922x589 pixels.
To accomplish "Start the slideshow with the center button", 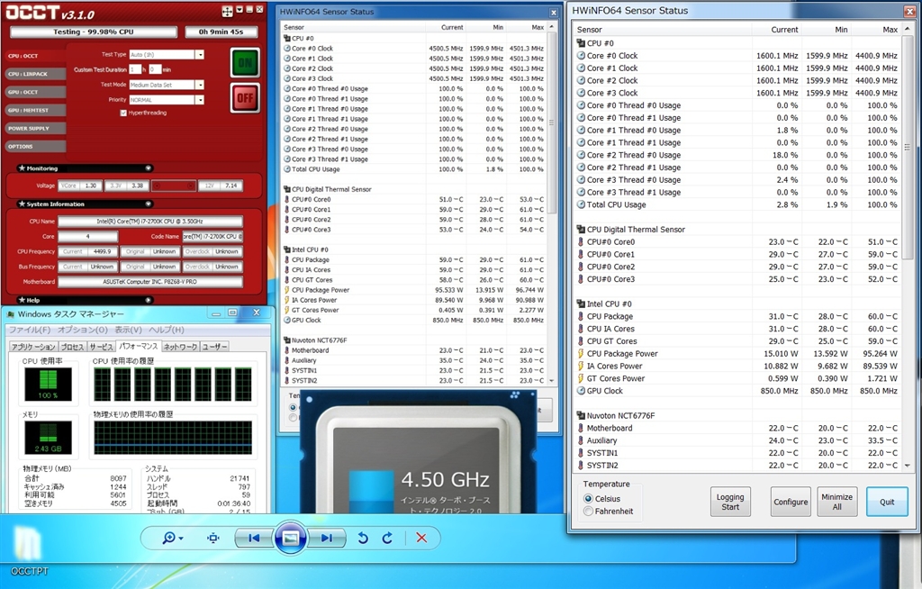I will tap(290, 538).
